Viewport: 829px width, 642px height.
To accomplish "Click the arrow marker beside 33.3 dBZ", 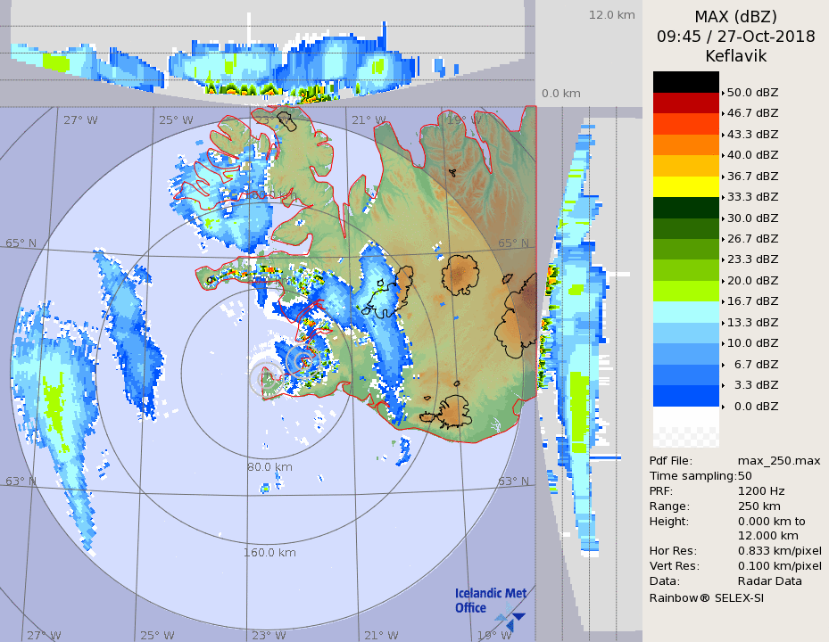I will point(723,196).
